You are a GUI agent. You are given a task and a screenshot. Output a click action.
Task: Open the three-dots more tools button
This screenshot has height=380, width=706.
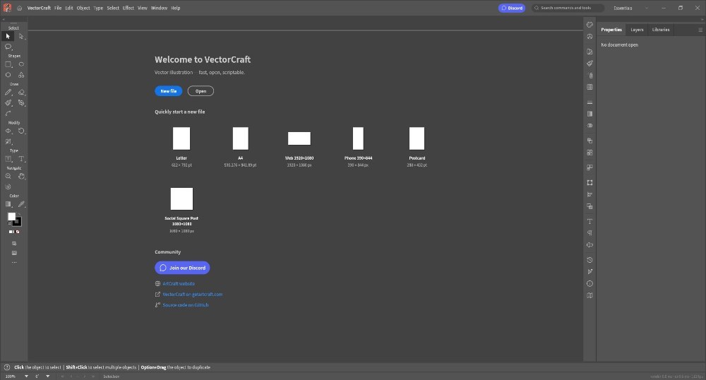tap(14, 263)
